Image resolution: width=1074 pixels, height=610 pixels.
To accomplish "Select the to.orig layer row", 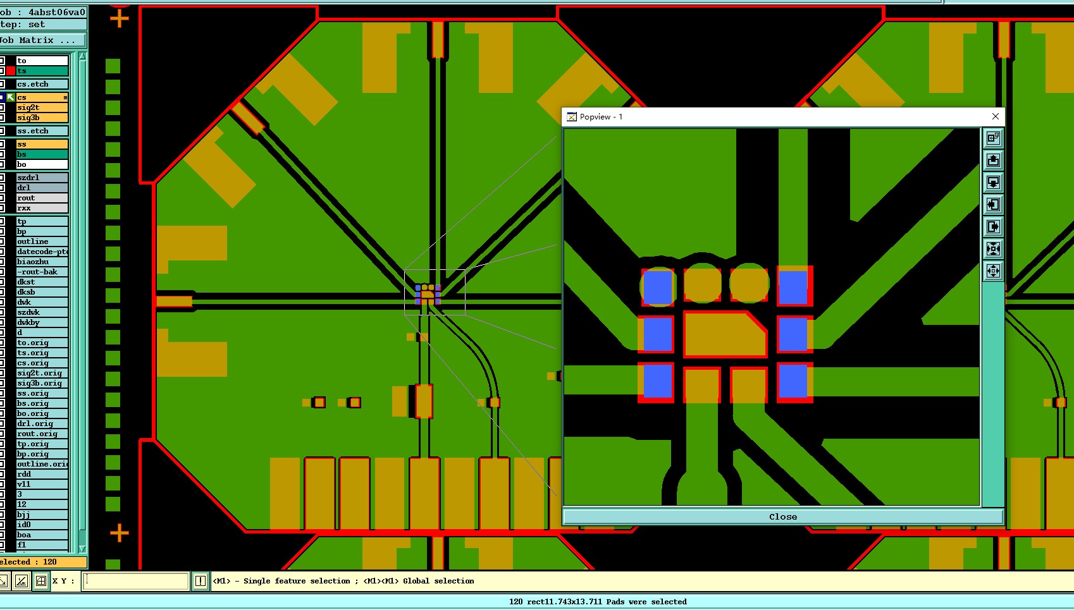I will tap(42, 343).
